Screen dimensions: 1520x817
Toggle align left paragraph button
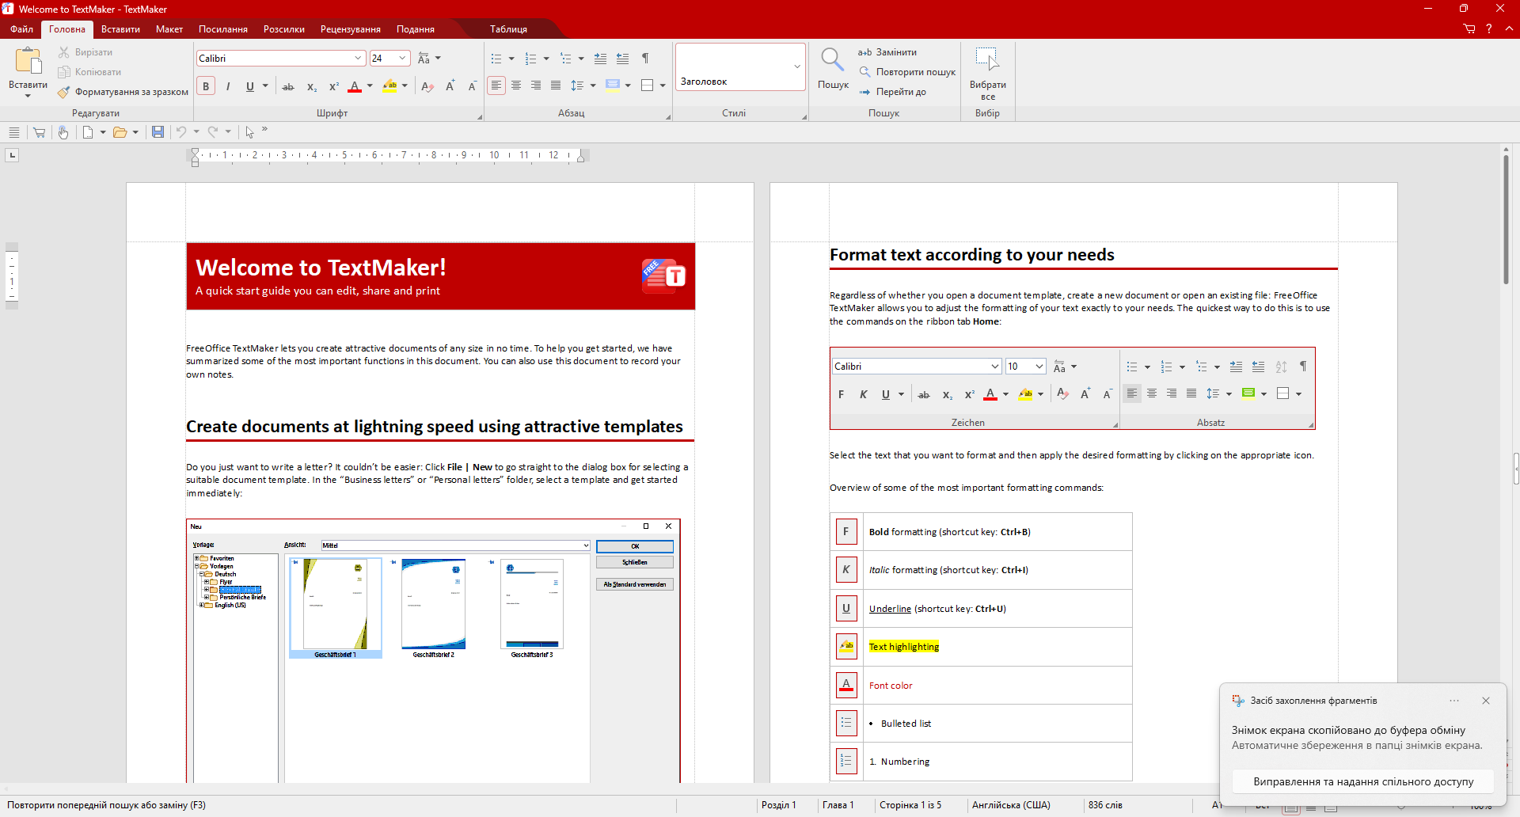(x=496, y=85)
